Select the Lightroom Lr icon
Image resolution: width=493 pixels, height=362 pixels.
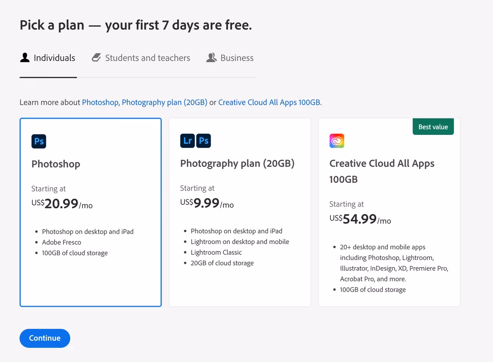tap(187, 141)
